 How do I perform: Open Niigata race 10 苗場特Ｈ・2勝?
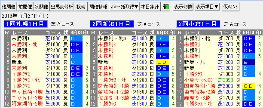114,92
